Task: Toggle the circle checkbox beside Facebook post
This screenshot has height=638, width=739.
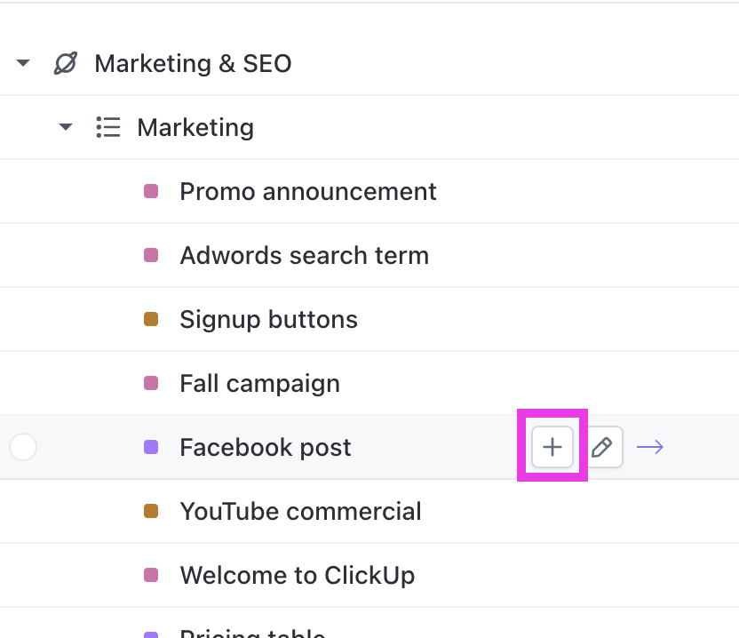Action: click(23, 447)
